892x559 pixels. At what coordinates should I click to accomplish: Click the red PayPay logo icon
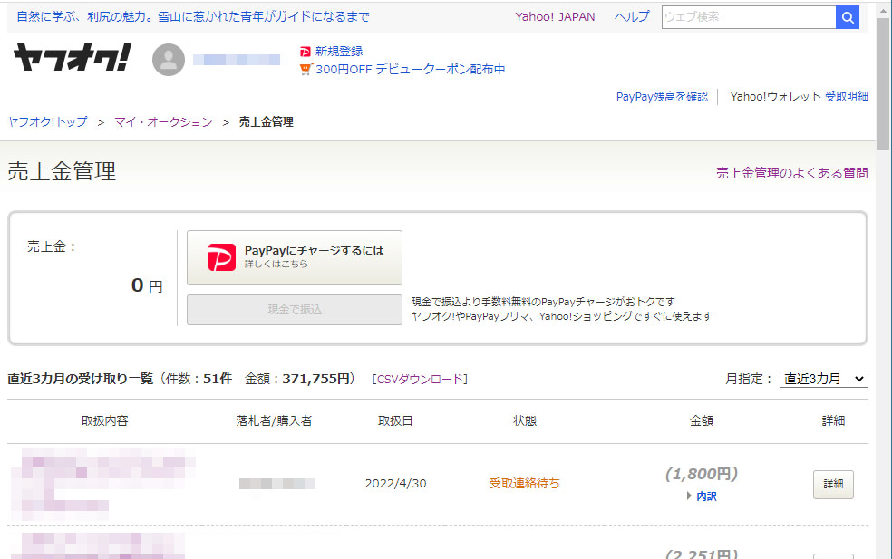[x=221, y=257]
